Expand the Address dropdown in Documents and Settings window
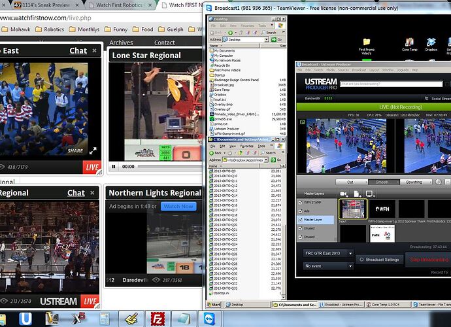The width and height of the screenshot is (451, 327). [266, 160]
